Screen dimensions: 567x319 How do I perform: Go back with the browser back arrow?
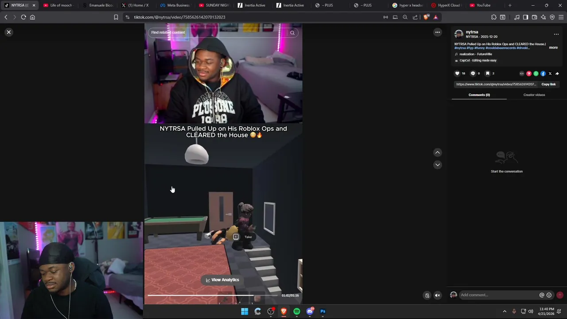point(6,17)
